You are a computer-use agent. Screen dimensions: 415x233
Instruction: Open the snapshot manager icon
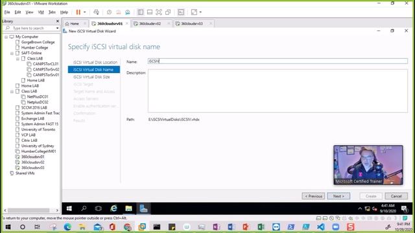128,12
